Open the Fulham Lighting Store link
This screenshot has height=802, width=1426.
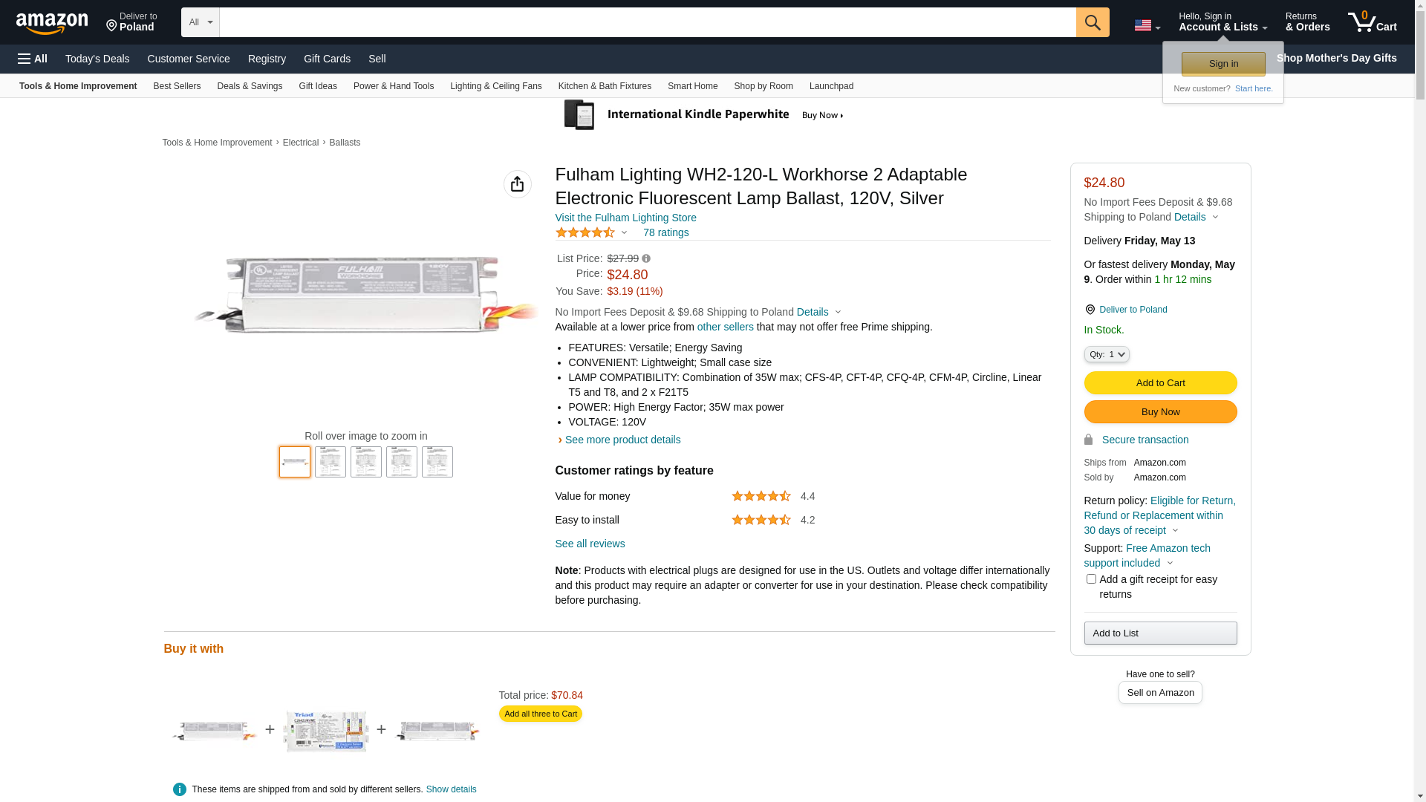coord(625,218)
